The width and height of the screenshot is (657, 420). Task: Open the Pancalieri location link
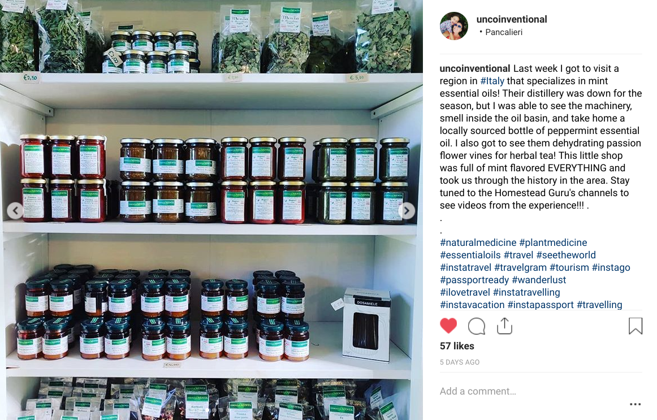(x=504, y=32)
